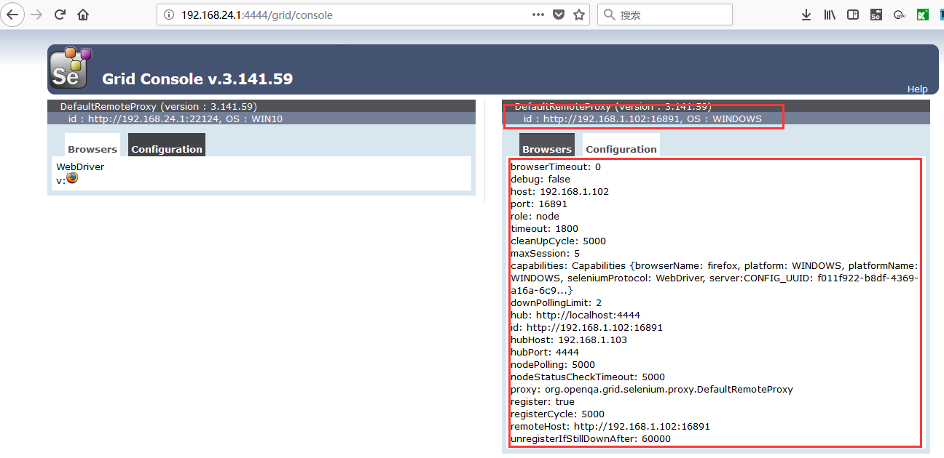Click the forward navigation arrow

click(x=36, y=15)
